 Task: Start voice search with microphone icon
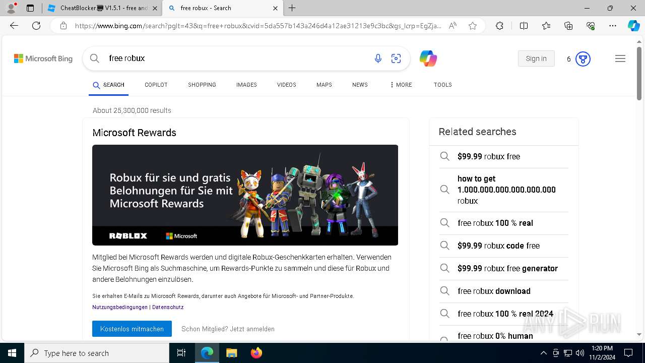(x=378, y=58)
